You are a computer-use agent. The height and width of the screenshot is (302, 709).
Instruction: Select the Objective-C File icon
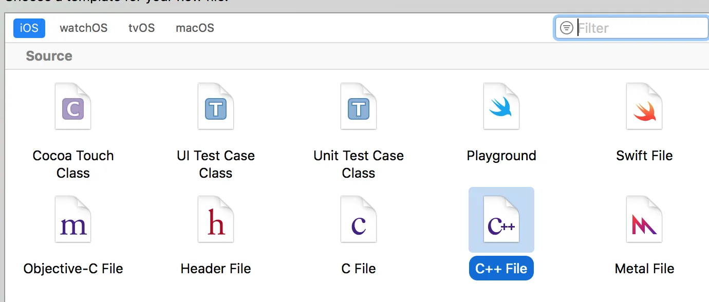tap(73, 219)
